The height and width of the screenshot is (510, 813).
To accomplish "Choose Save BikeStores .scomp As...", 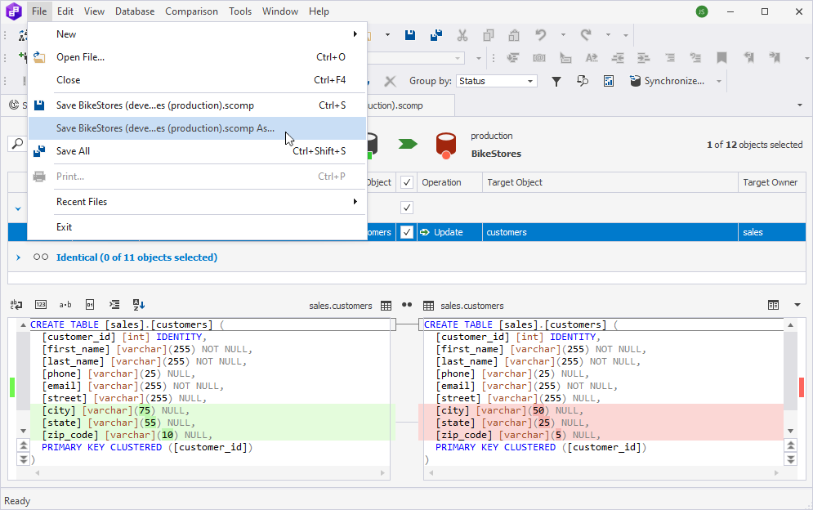I will click(x=197, y=128).
